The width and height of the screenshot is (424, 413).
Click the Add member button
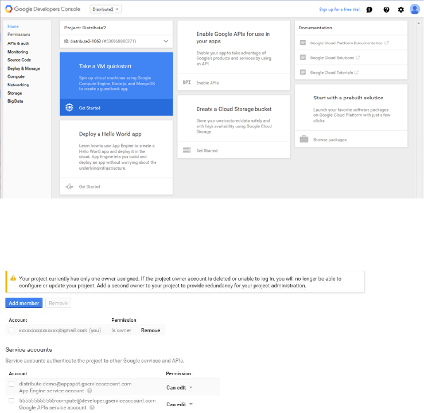24,303
